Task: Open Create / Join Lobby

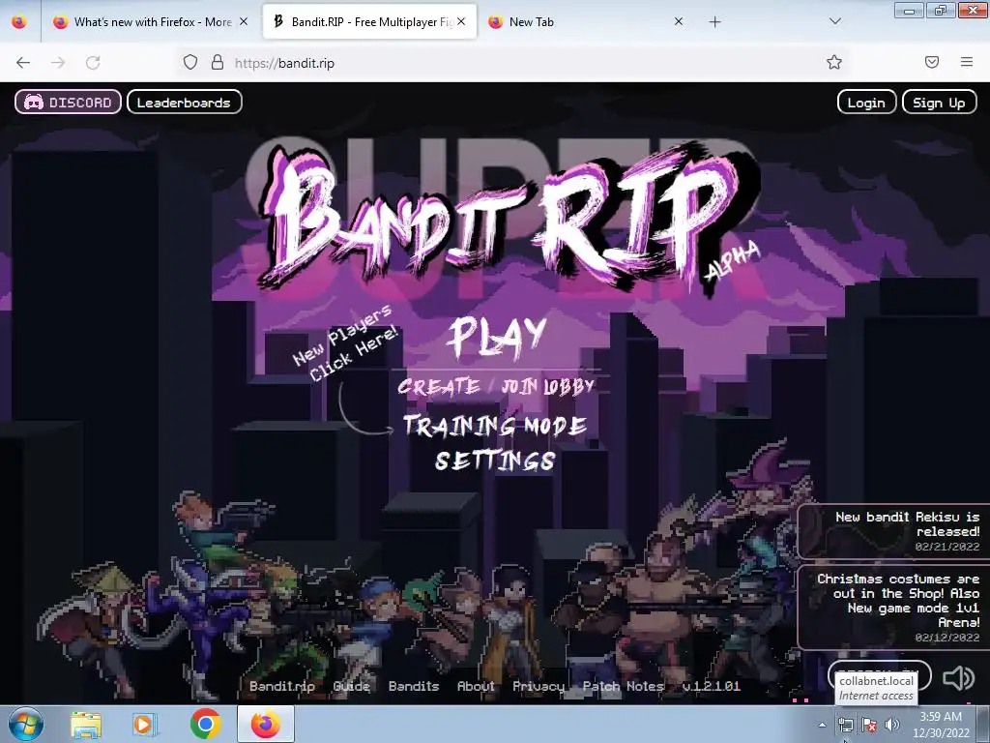Action: [x=496, y=386]
